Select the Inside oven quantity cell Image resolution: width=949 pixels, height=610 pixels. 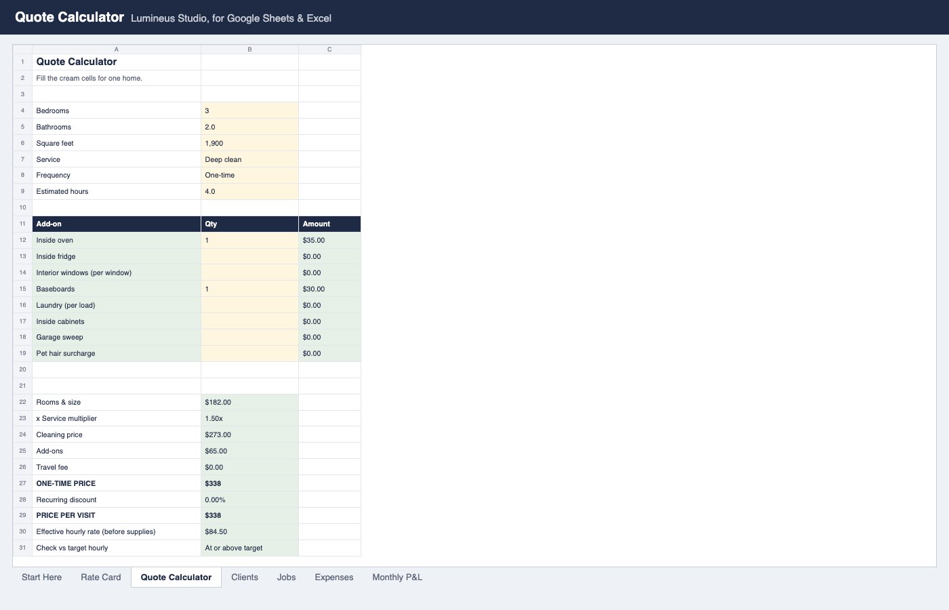pyautogui.click(x=249, y=240)
